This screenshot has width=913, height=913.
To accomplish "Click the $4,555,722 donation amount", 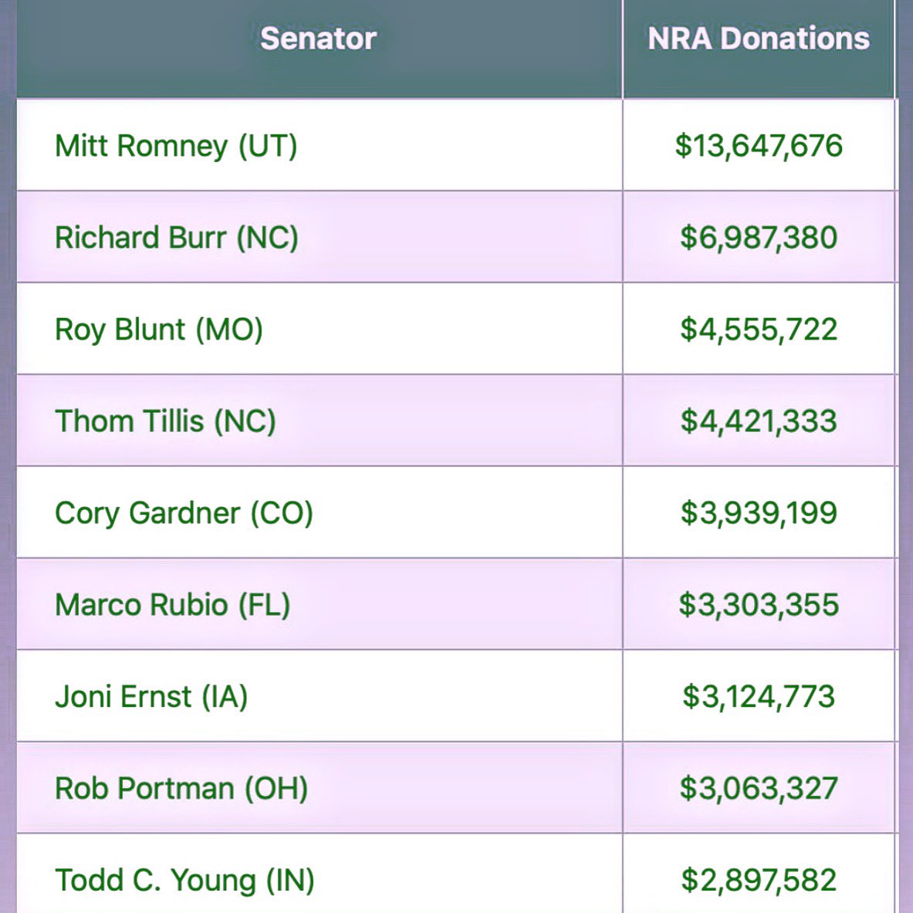I will (759, 330).
